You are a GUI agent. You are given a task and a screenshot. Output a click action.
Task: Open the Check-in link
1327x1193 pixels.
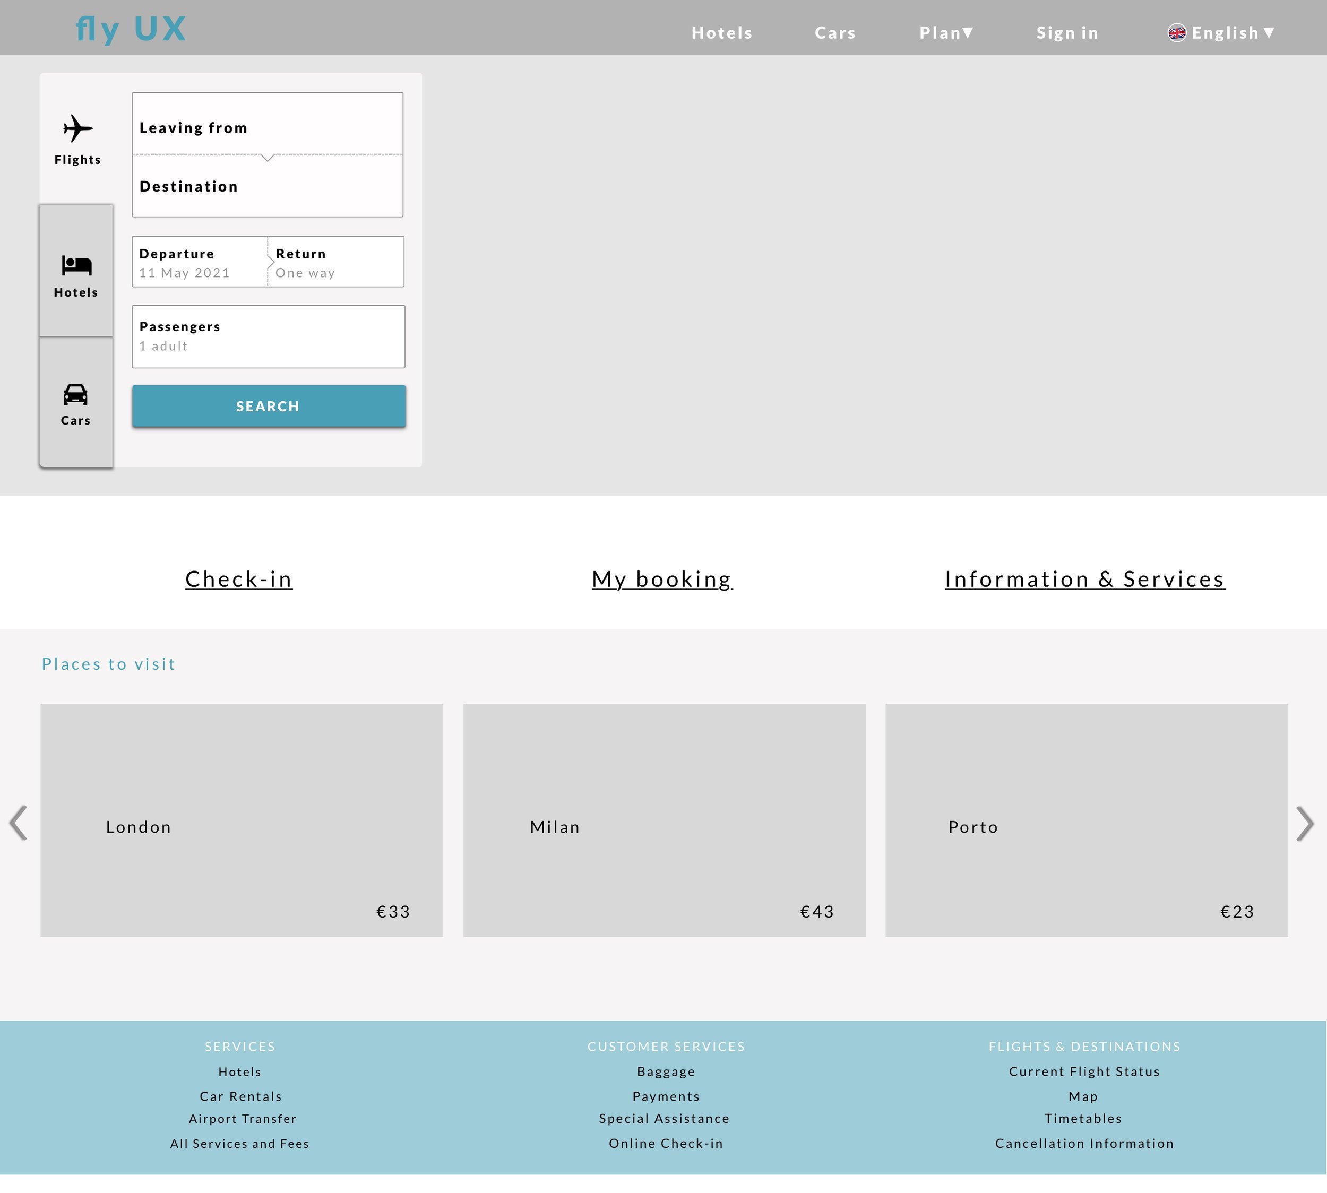point(239,580)
